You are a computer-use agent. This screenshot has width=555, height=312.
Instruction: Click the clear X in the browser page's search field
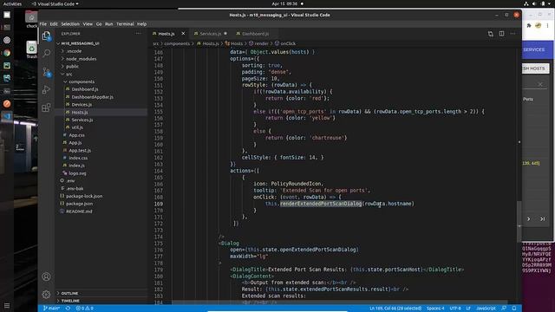540,84
